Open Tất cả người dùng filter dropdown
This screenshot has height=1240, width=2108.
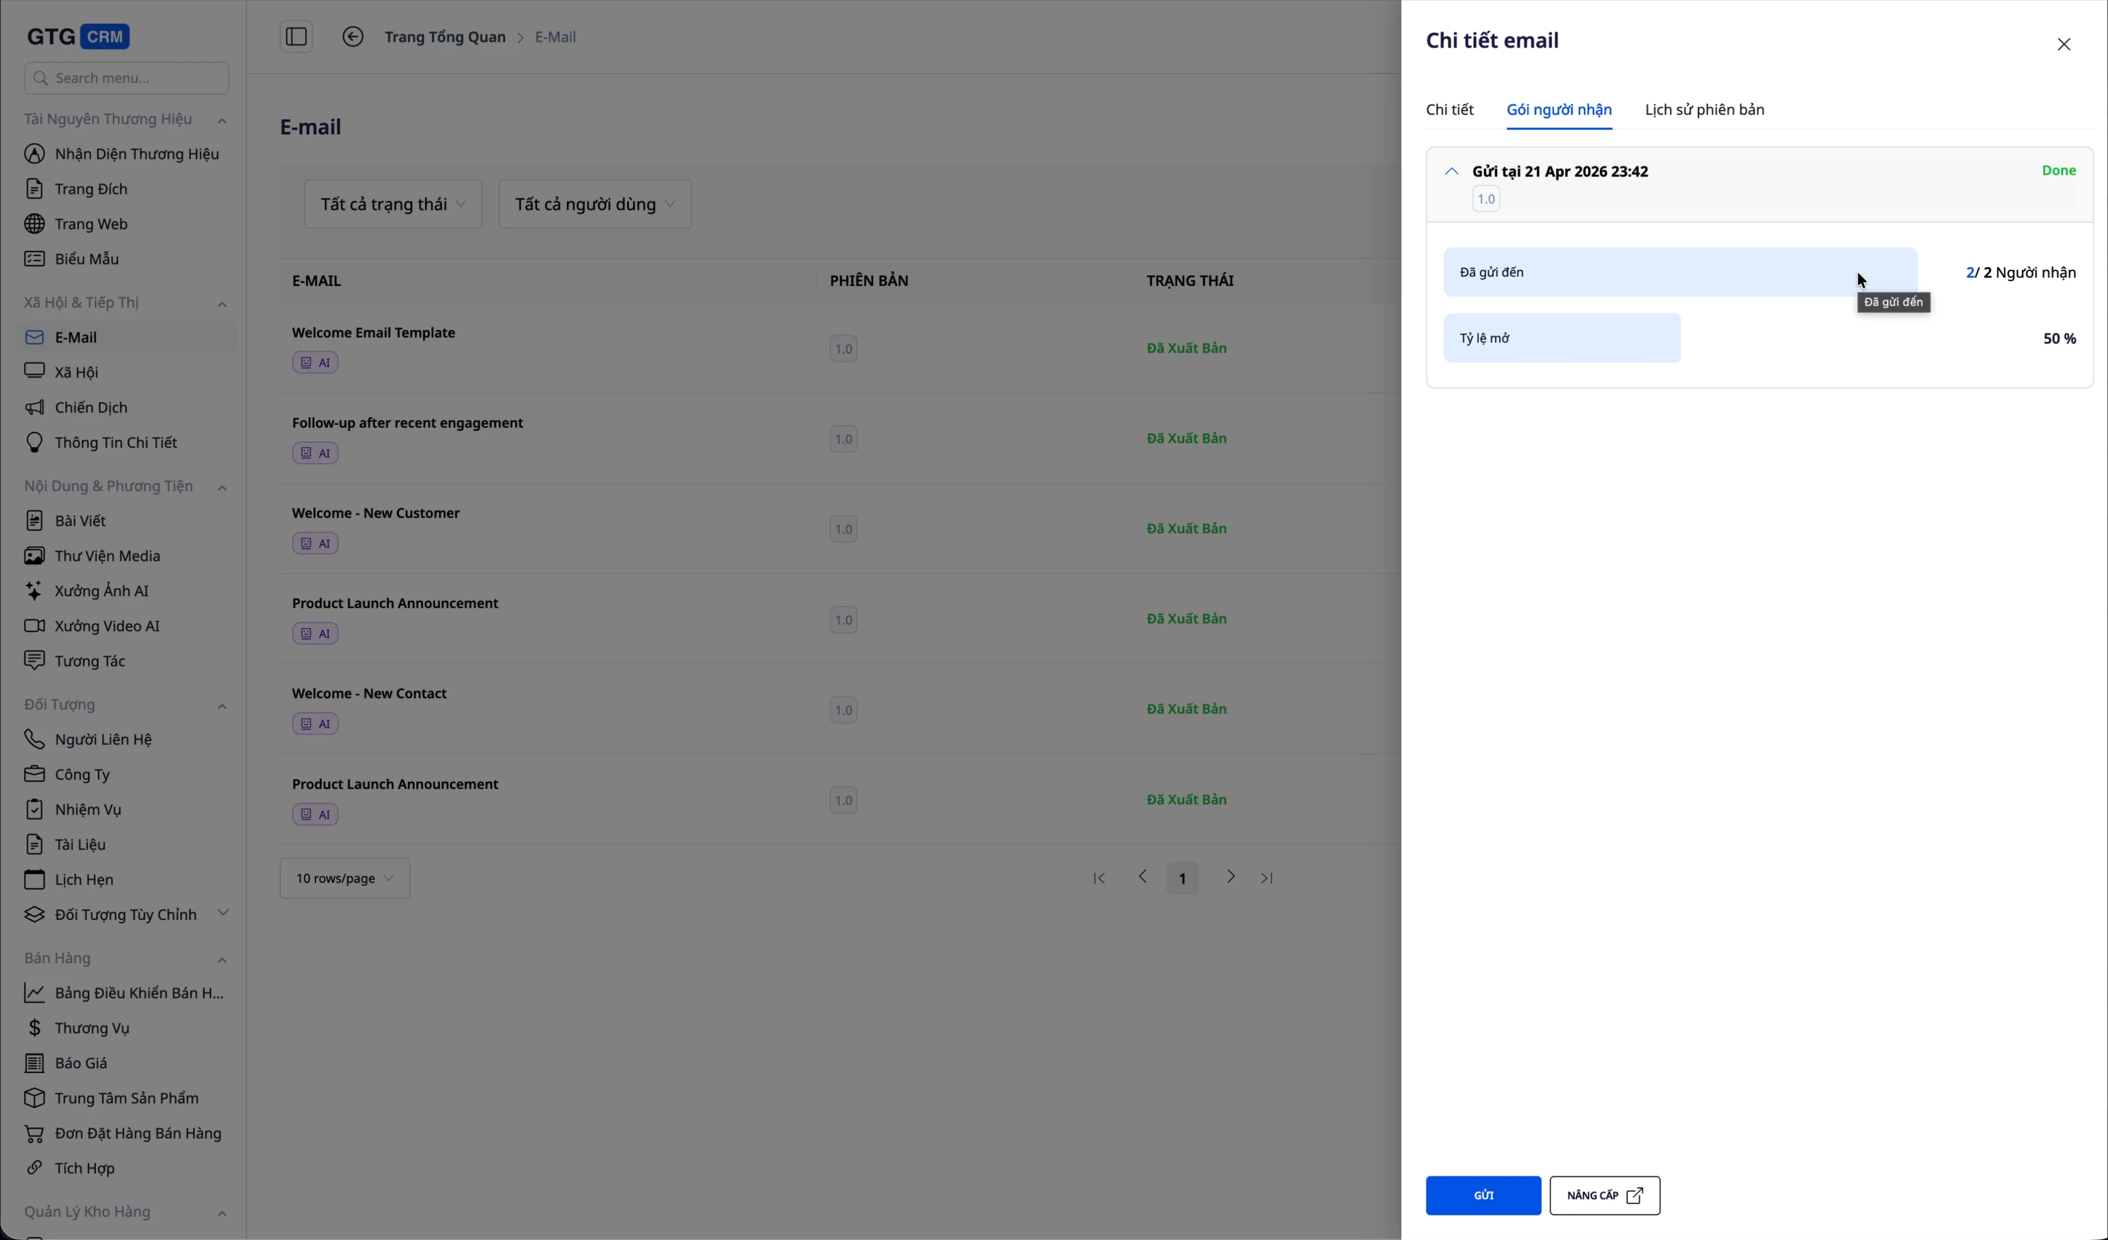[x=595, y=204]
